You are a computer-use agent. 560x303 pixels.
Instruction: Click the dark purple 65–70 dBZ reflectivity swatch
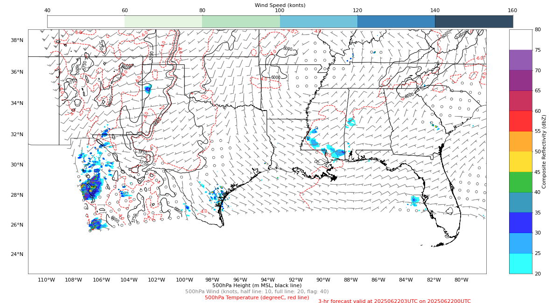pyautogui.click(x=520, y=80)
